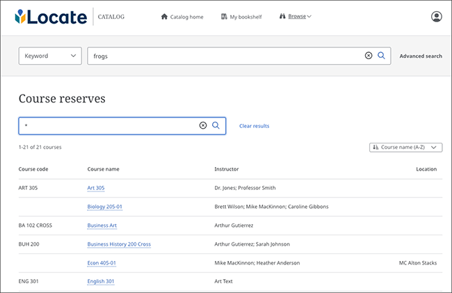Click the Course reserves heading

(62, 99)
